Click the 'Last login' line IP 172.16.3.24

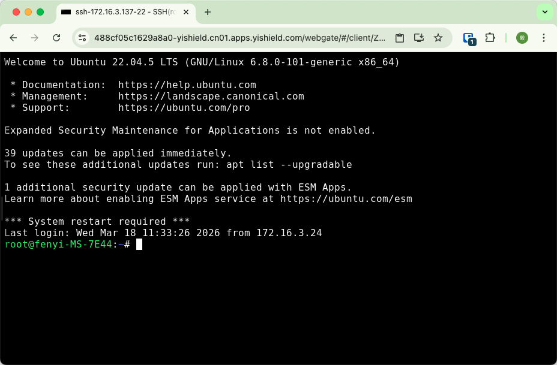pos(289,233)
